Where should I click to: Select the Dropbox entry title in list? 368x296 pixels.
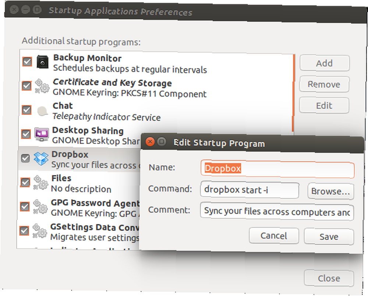70,154
